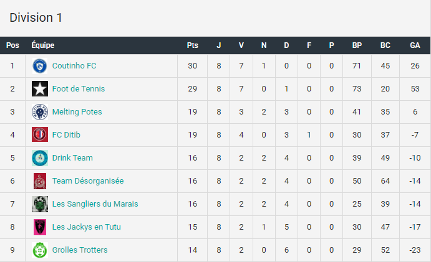The image size is (431, 262).
Task: Click the Les Jackys en Tutu pink badge
Action: click(x=40, y=227)
